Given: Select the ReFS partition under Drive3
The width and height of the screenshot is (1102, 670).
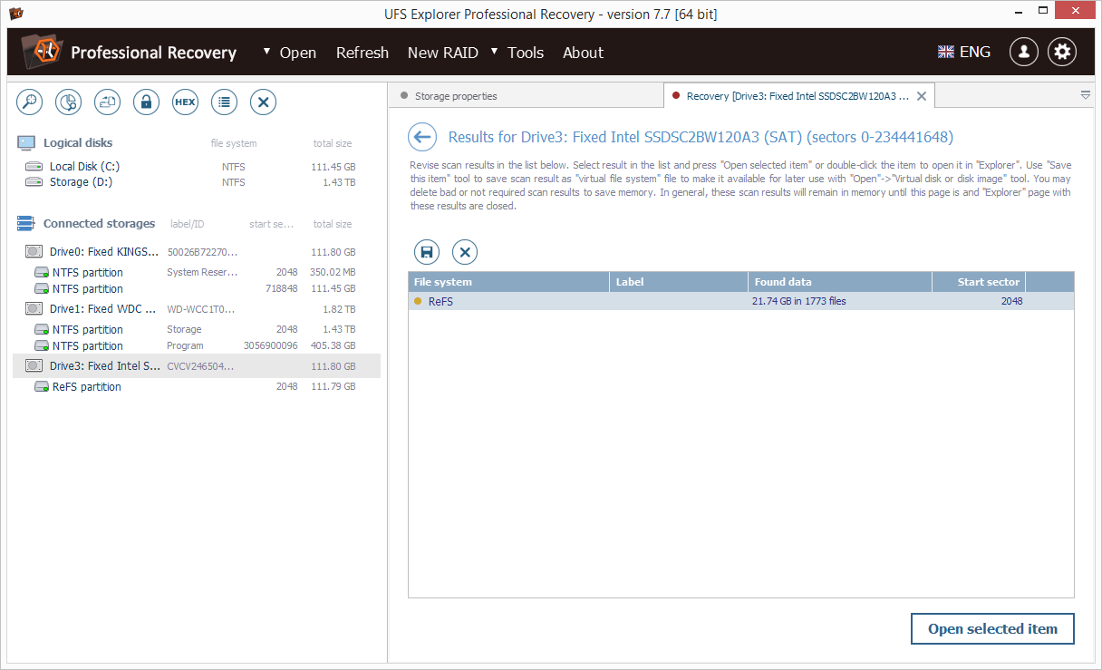Looking at the screenshot, I should point(197,387).
